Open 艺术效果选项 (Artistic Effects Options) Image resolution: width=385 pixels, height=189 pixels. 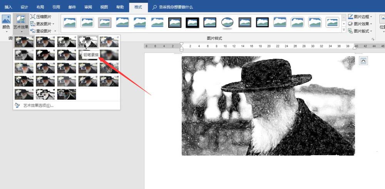[38, 105]
